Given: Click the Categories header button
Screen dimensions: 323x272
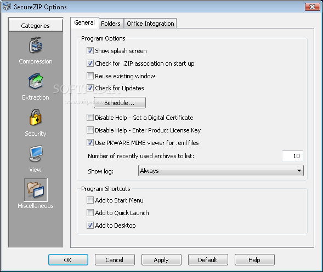Looking at the screenshot, I should pyautogui.click(x=36, y=26).
